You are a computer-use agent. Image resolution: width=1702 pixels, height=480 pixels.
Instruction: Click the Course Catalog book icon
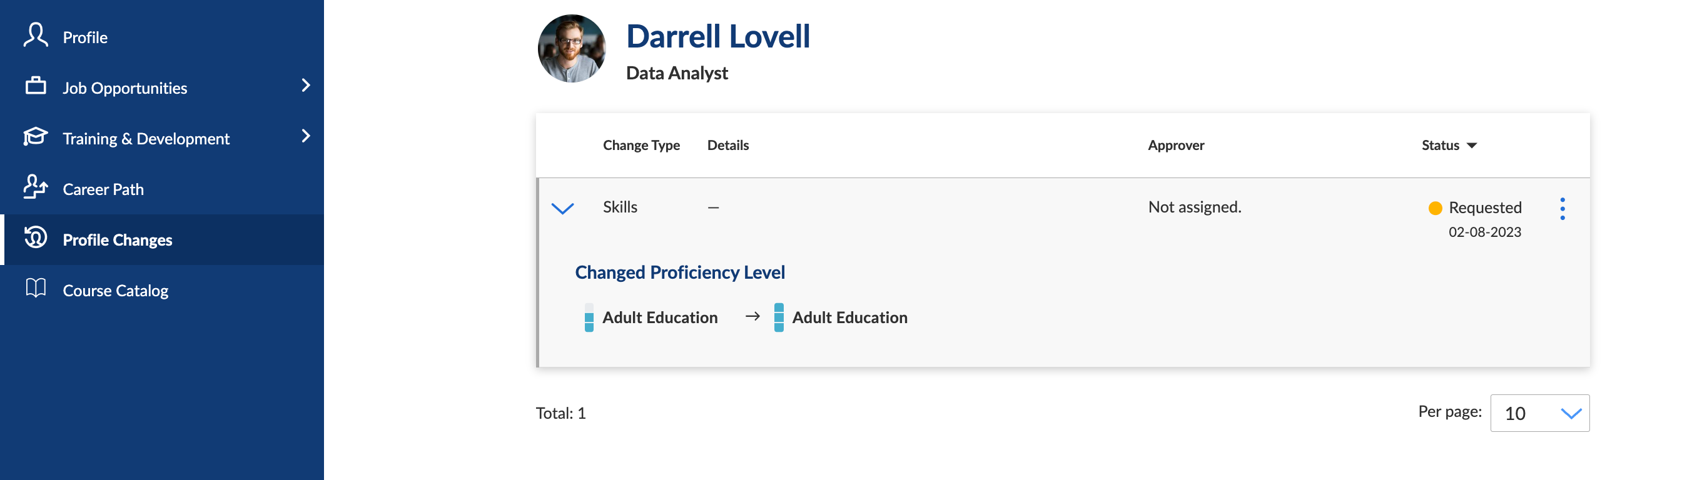36,289
